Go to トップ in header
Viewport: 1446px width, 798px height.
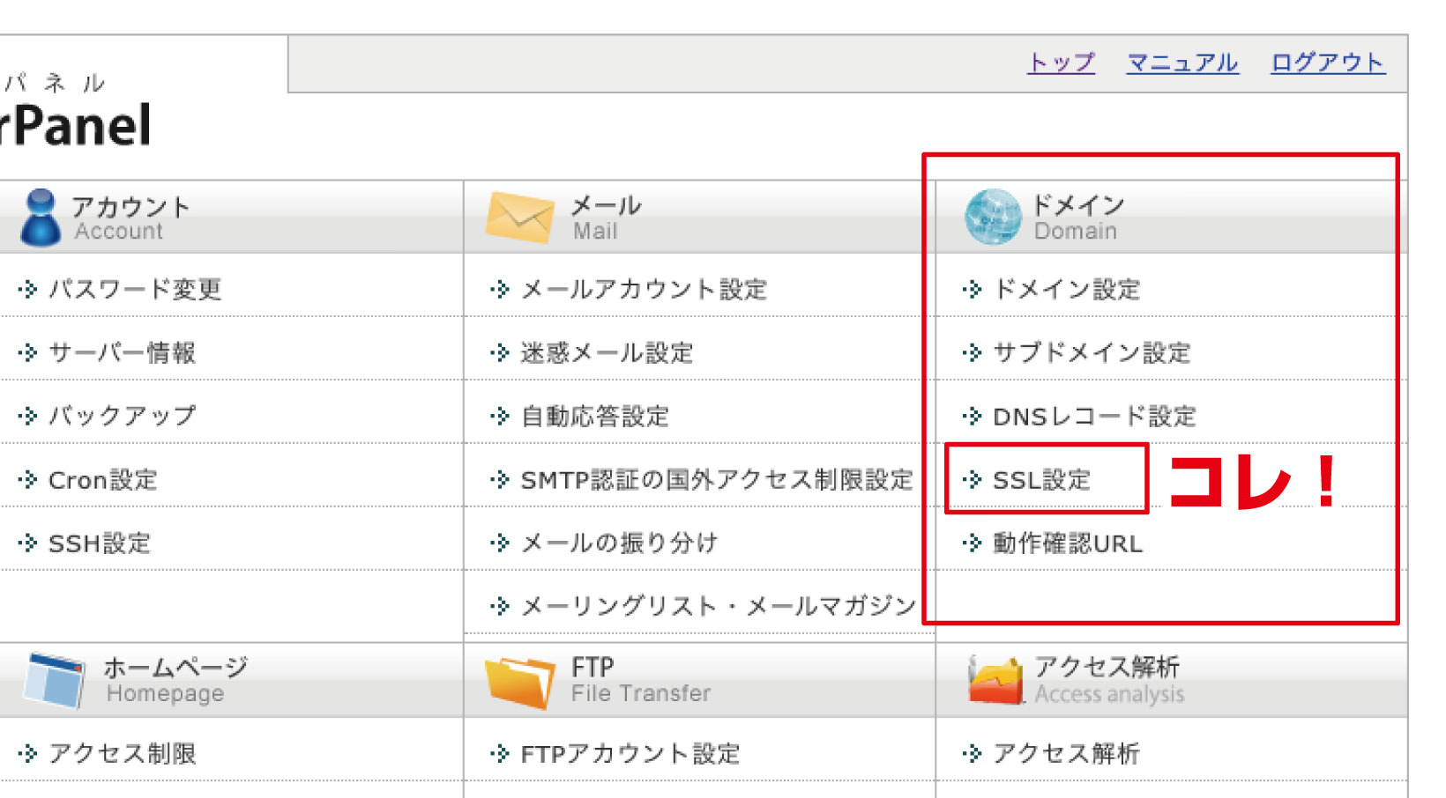click(x=1061, y=63)
